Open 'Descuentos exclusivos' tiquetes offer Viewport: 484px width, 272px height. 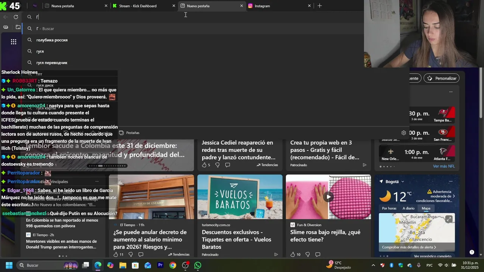pyautogui.click(x=236, y=240)
